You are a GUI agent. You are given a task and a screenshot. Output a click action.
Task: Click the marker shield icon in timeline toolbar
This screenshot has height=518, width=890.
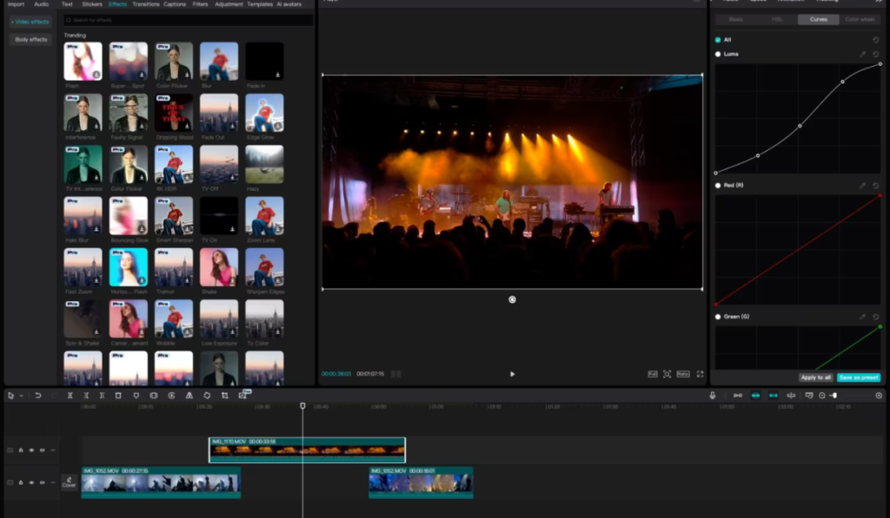pyautogui.click(x=136, y=396)
